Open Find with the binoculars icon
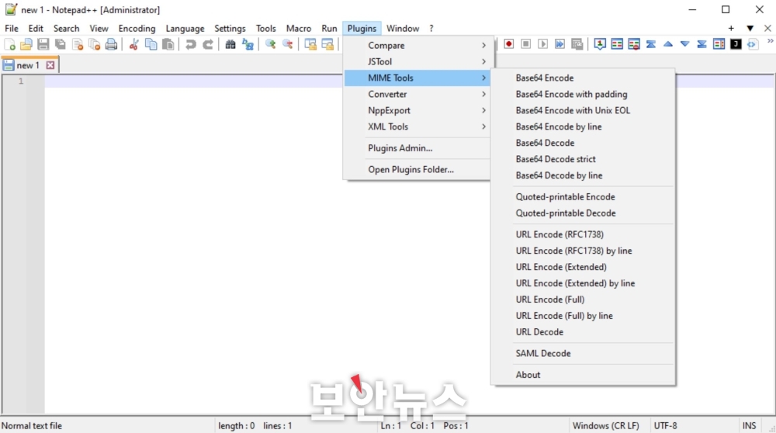The image size is (776, 433). coord(230,44)
